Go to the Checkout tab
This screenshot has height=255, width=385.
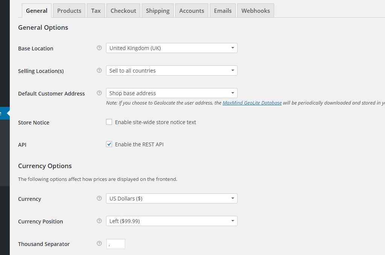pos(123,11)
